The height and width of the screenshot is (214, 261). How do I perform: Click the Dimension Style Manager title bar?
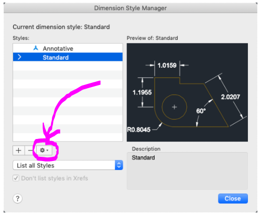coord(130,8)
